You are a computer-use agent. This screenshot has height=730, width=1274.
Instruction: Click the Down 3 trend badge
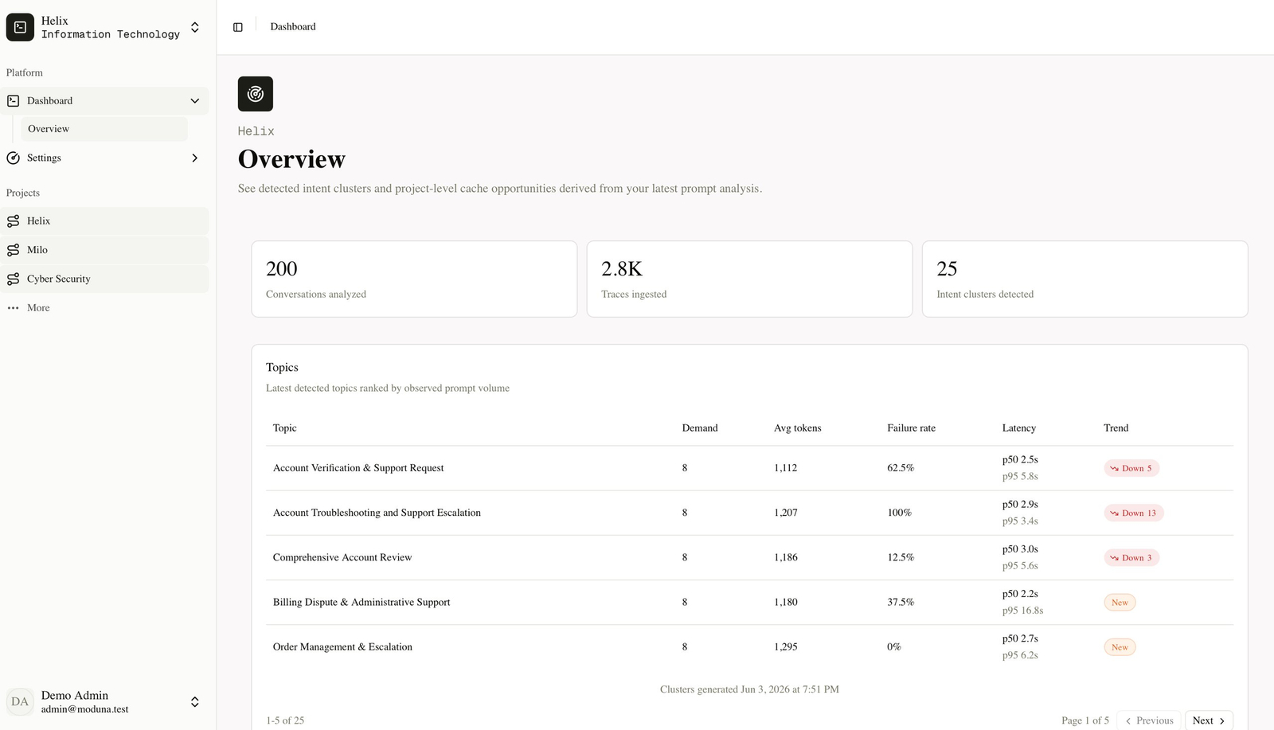pos(1131,558)
